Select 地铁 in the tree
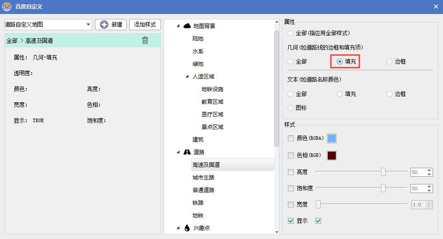 pyautogui.click(x=198, y=216)
